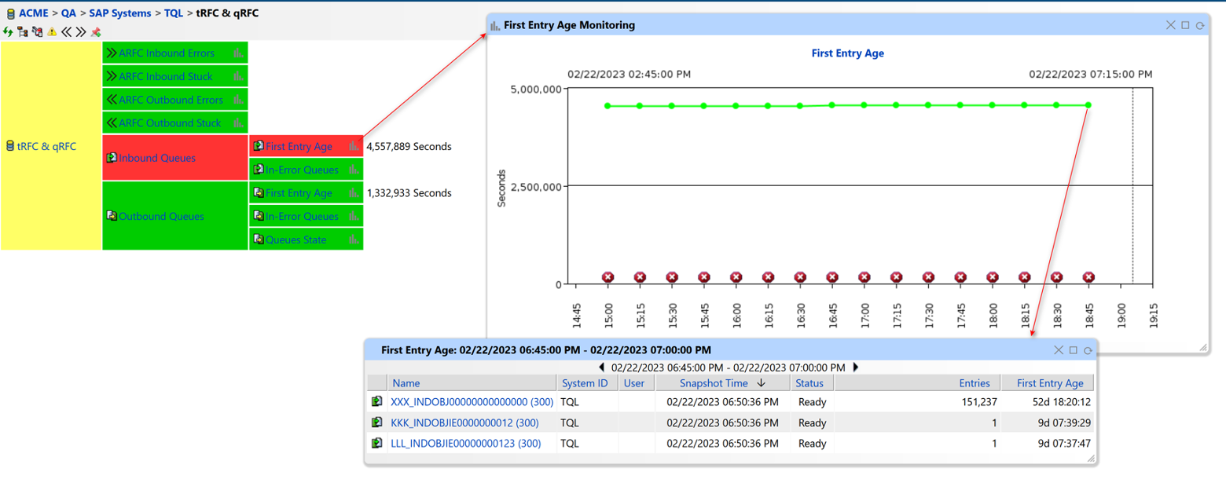
Task: Click the green refresh icon in the toolbar
Action: coord(7,33)
